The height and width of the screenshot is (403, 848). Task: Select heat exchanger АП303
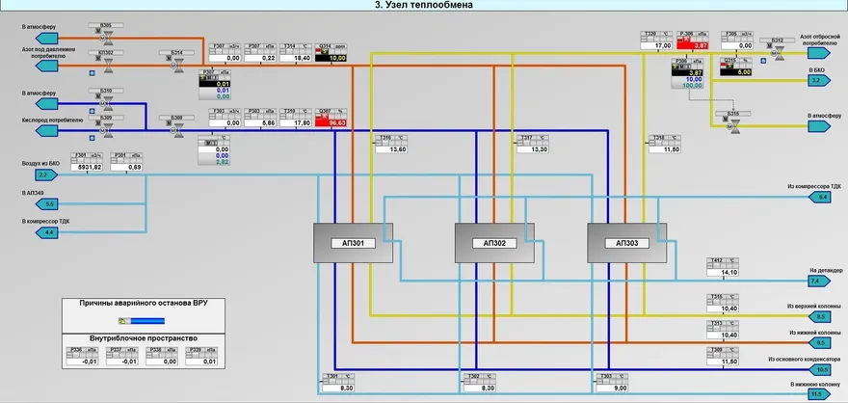pos(626,243)
